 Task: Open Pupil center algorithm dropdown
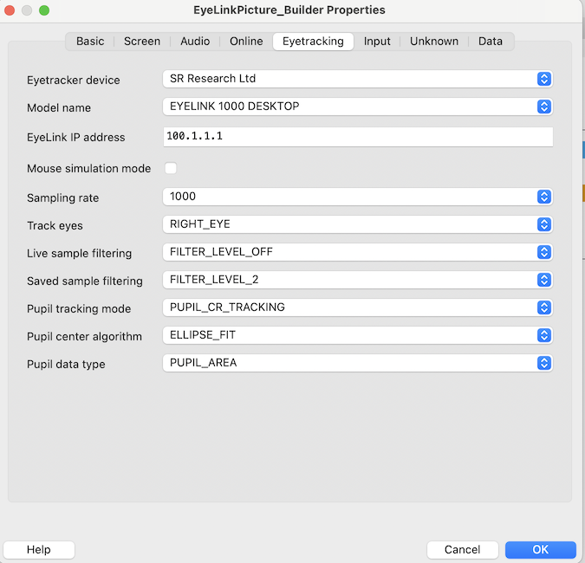click(357, 335)
